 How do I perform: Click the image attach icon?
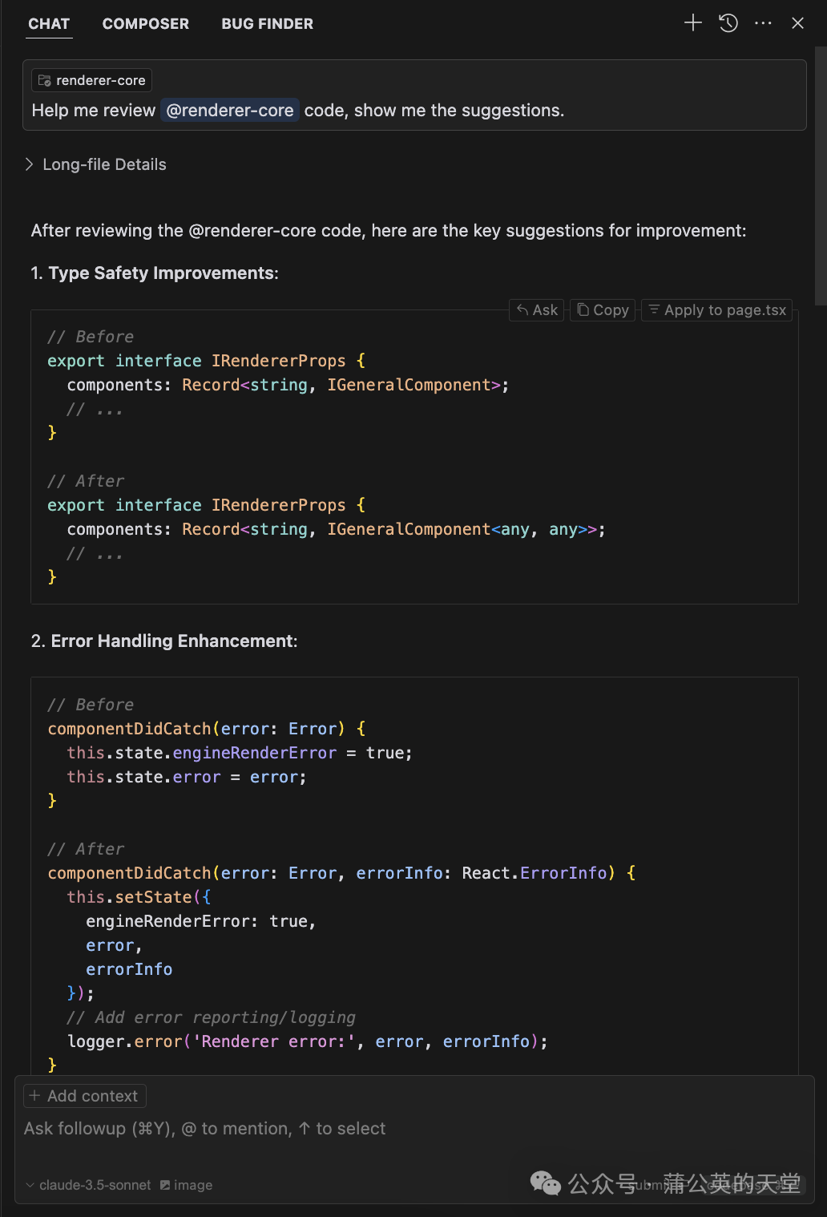(x=165, y=1185)
